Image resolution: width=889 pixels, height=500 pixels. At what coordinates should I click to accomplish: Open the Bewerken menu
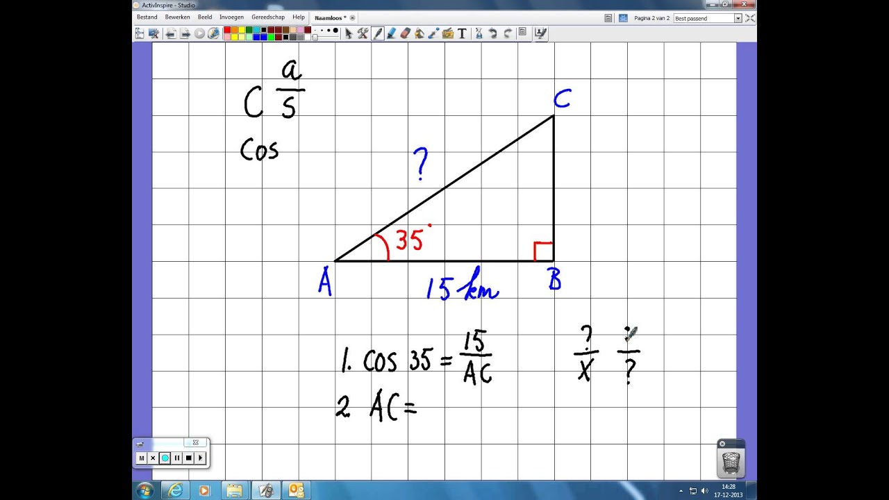(177, 17)
